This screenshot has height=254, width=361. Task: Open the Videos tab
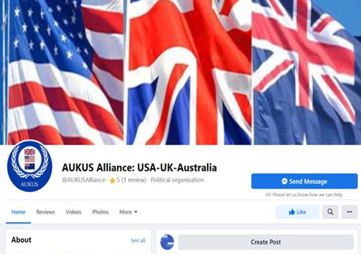tap(73, 212)
